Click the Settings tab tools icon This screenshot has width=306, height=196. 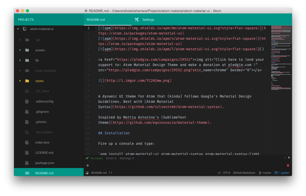tap(137, 20)
